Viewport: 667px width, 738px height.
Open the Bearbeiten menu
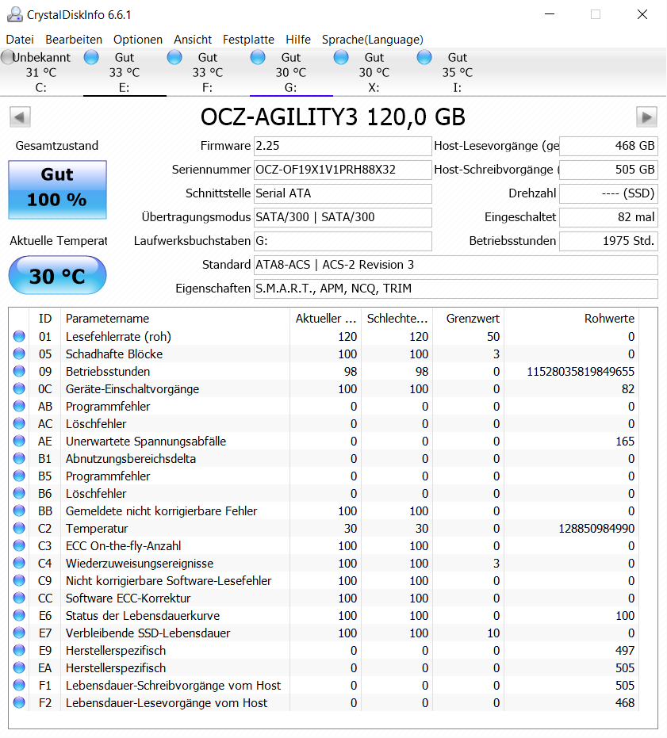click(x=74, y=40)
